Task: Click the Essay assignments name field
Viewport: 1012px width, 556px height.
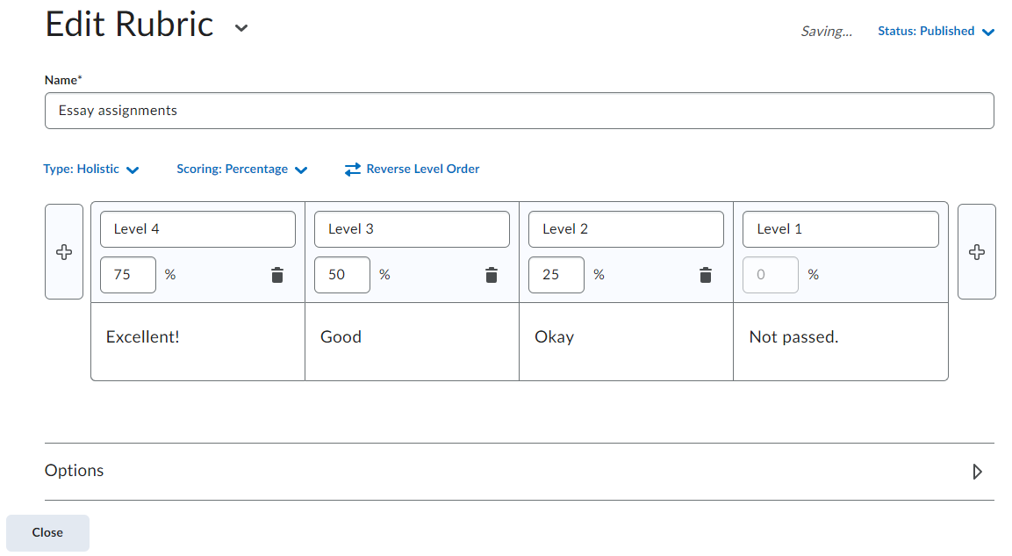Action: click(519, 111)
